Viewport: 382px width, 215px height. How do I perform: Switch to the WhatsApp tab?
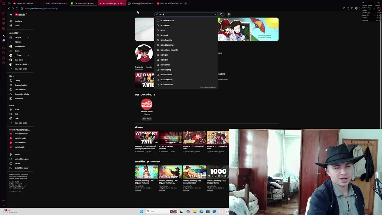click(x=141, y=3)
